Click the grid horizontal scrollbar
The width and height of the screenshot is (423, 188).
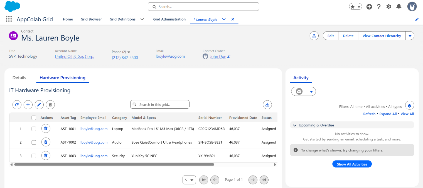114,164
